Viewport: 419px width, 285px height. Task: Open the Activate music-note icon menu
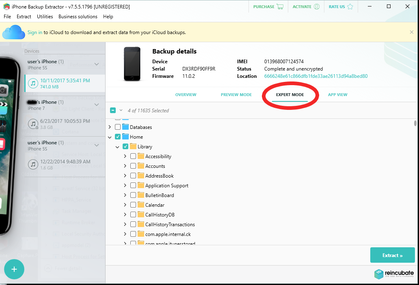(316, 6)
